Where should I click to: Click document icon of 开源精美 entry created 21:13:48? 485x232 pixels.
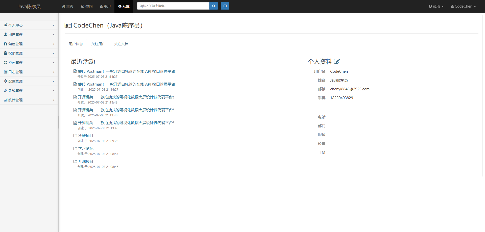75,123
